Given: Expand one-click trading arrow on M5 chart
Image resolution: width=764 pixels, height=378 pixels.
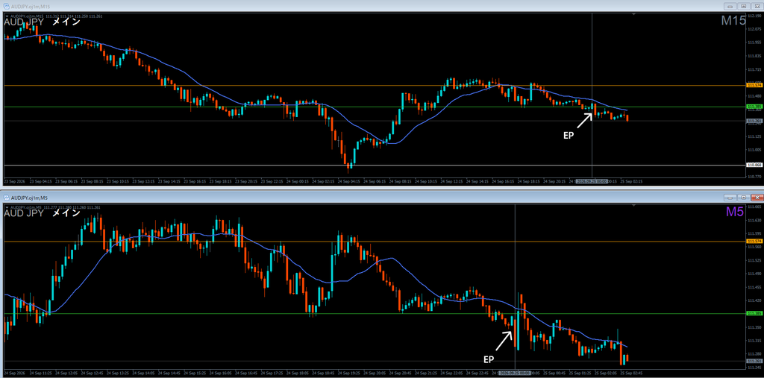Looking at the screenshot, I should pyautogui.click(x=7, y=207).
